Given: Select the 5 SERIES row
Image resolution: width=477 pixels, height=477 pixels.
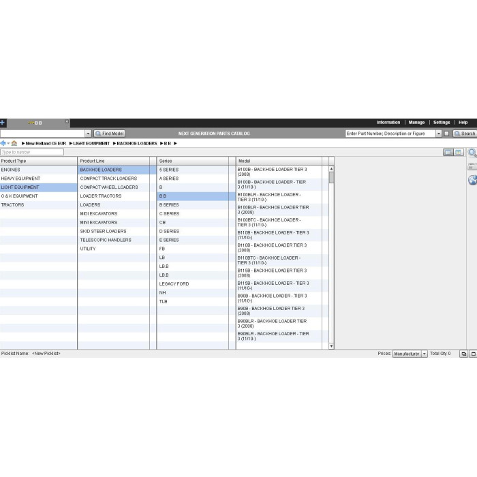Looking at the screenshot, I should [193, 170].
